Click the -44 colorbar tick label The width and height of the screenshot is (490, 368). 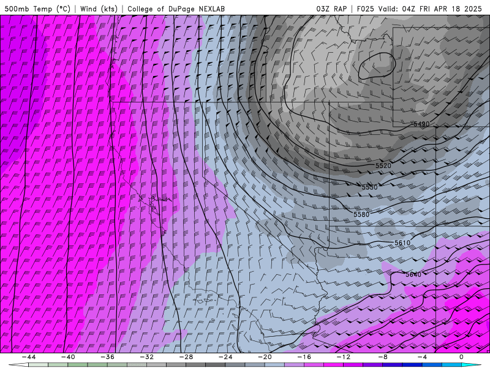(29, 357)
